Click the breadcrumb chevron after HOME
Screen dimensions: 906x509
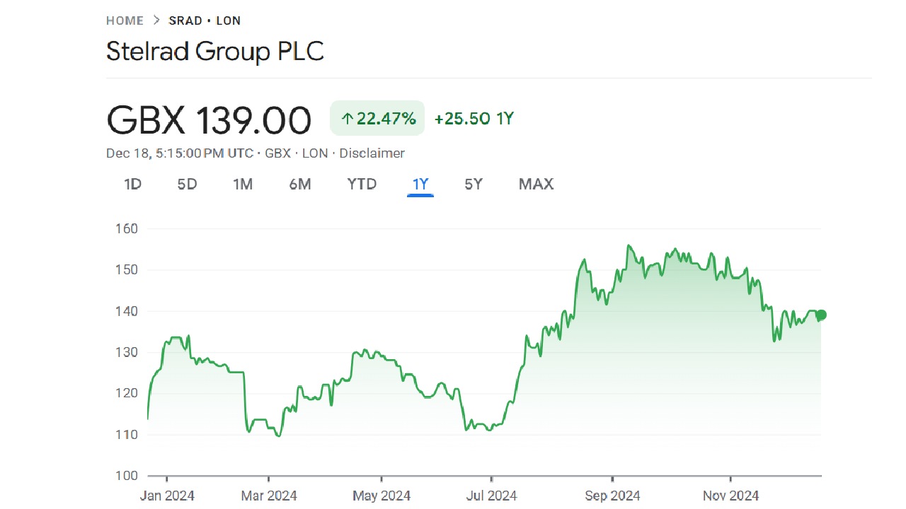click(x=156, y=21)
